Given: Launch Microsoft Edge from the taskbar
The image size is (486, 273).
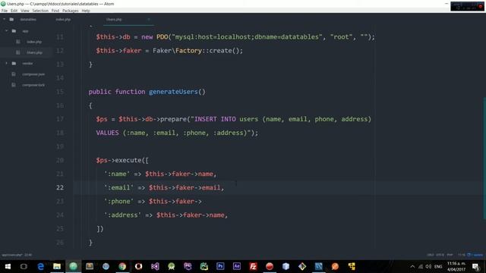Looking at the screenshot, I should (x=40, y=266).
